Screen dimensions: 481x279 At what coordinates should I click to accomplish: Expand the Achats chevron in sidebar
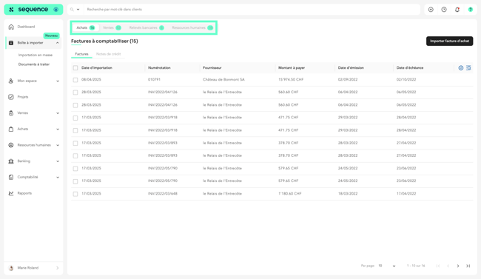[58, 130]
